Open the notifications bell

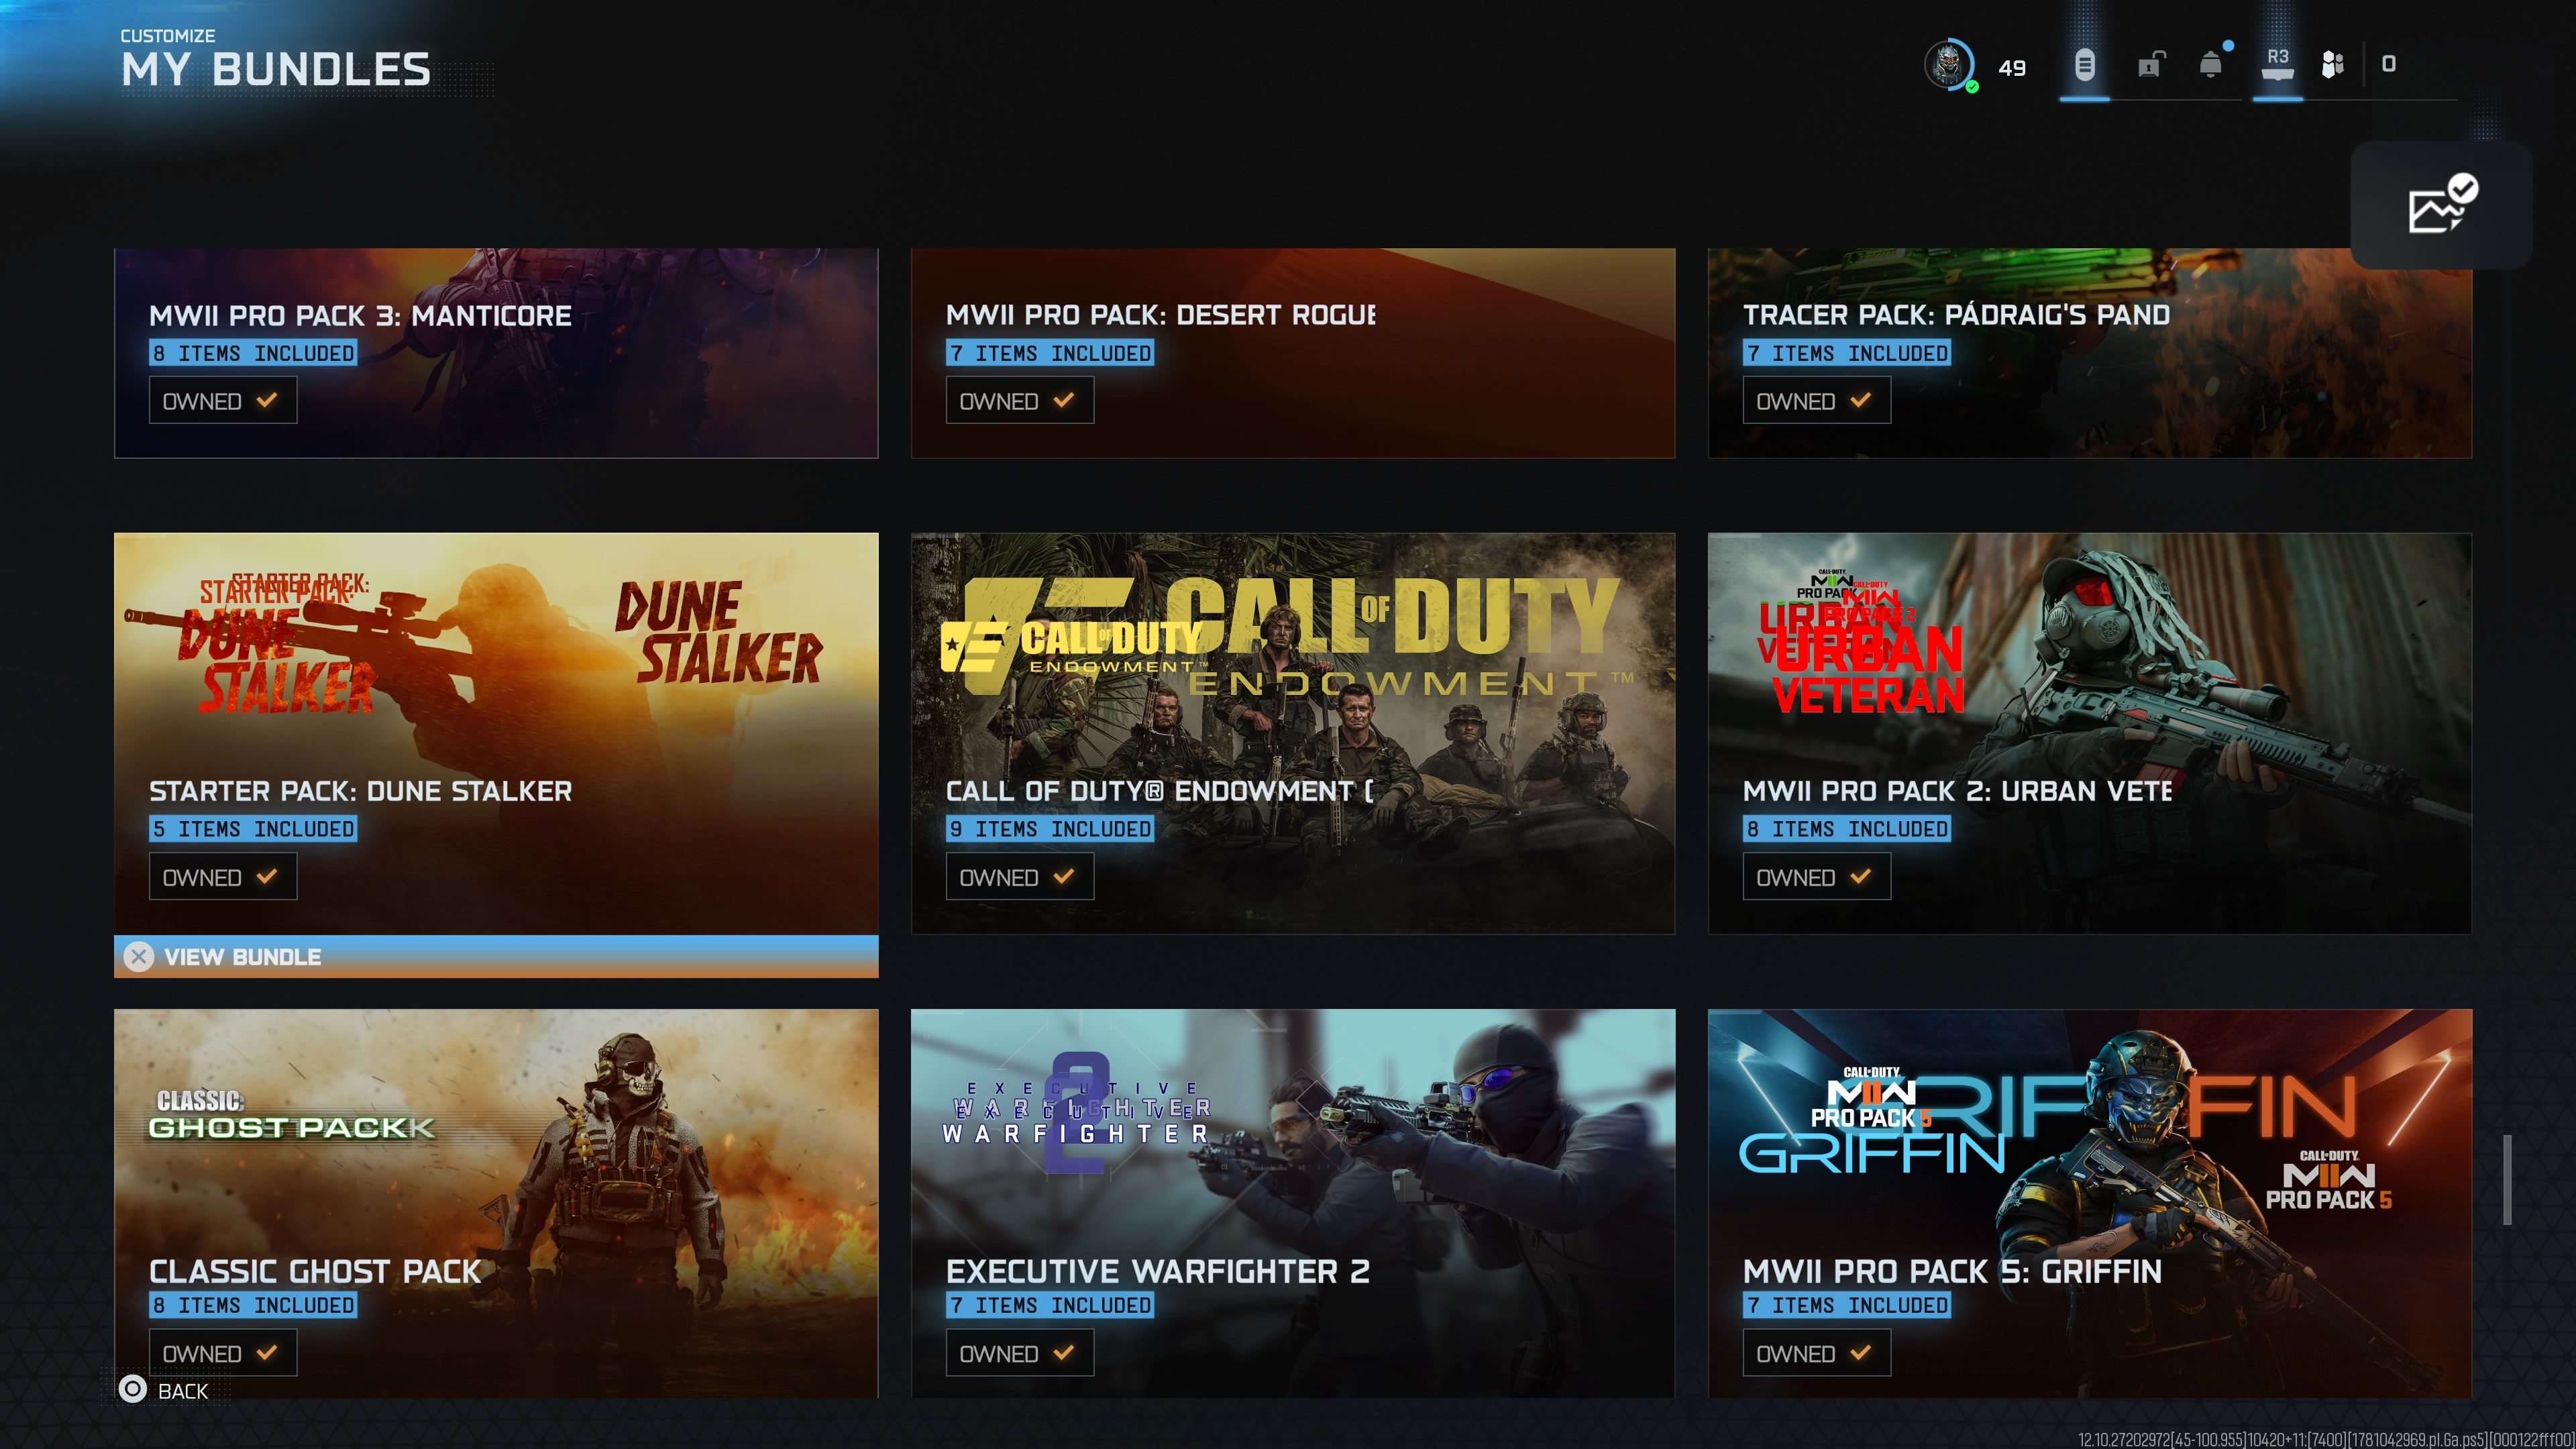2211,64
